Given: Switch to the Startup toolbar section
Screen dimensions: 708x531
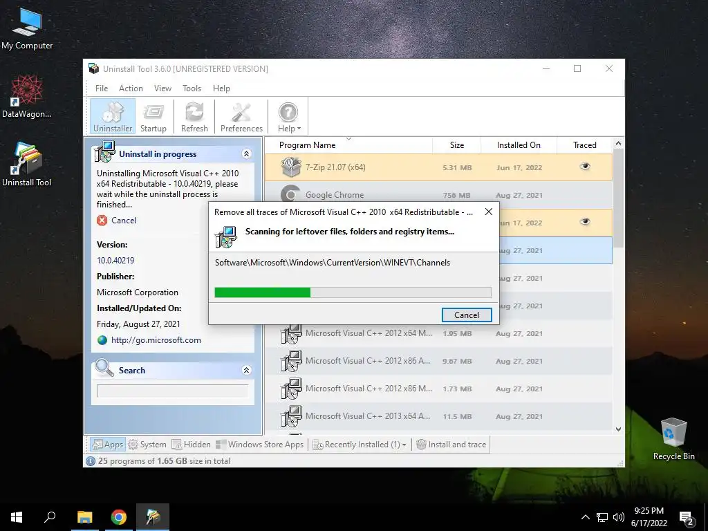Looking at the screenshot, I should pos(153,116).
